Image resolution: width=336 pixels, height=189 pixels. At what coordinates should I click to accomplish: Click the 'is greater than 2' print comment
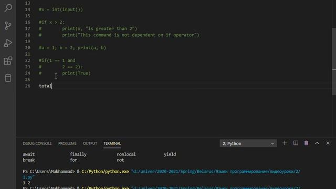88,28
